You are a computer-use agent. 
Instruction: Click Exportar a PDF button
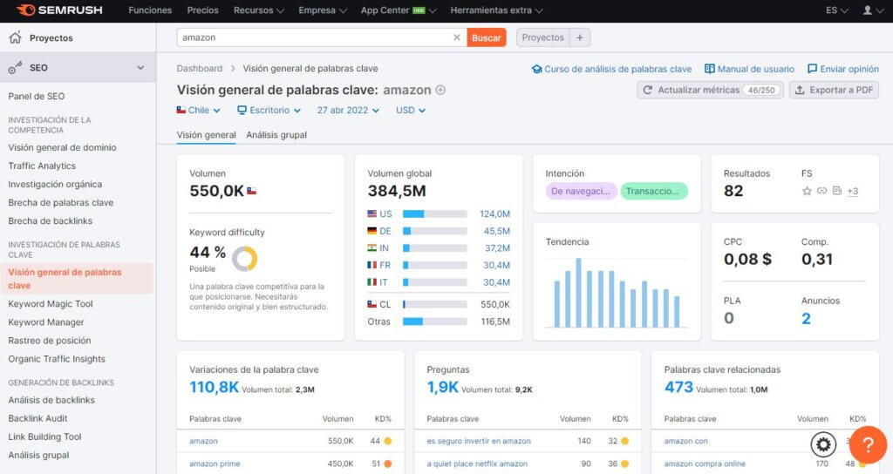(x=834, y=90)
